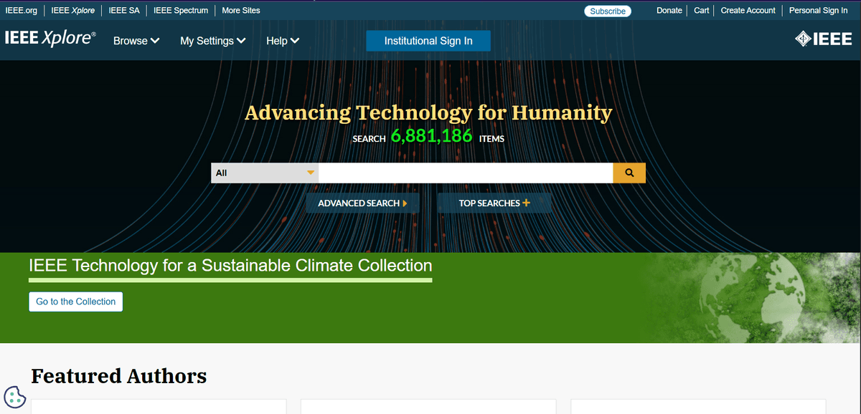The height and width of the screenshot is (414, 861).
Task: Expand the Help menu
Action: coord(283,41)
